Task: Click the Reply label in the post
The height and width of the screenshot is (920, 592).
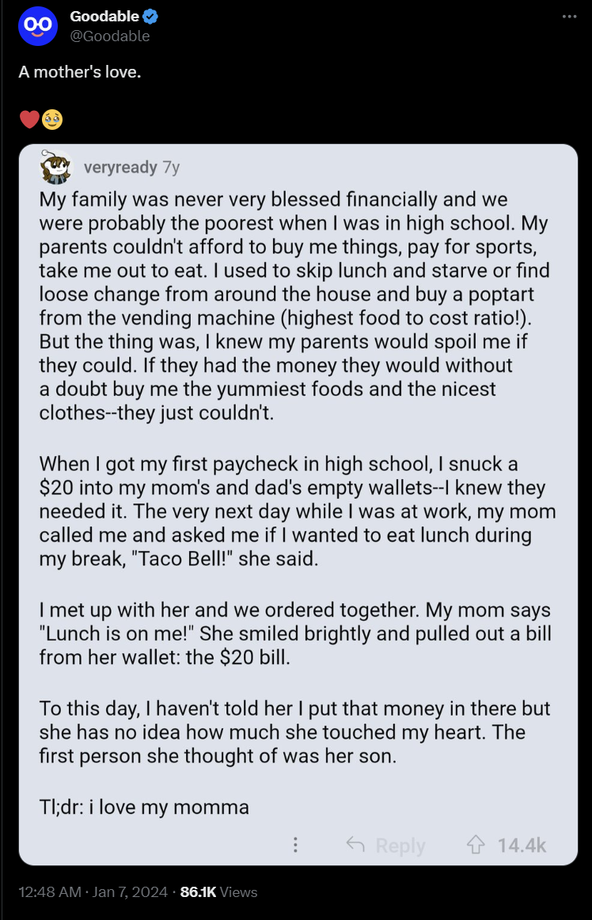Action: click(x=400, y=846)
